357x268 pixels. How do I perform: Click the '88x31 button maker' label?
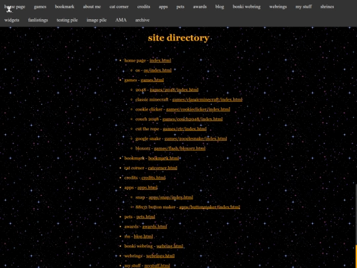tap(155, 207)
